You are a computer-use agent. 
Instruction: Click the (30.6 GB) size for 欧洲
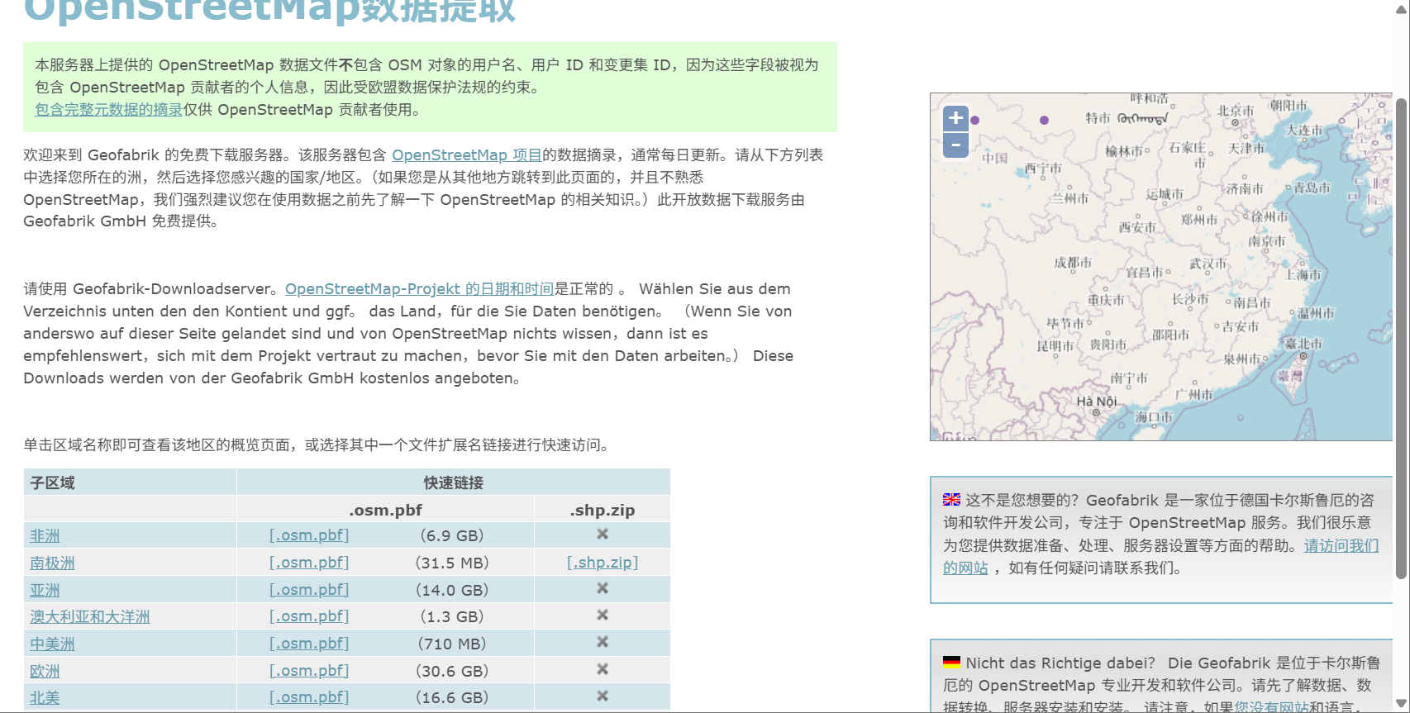coord(452,671)
